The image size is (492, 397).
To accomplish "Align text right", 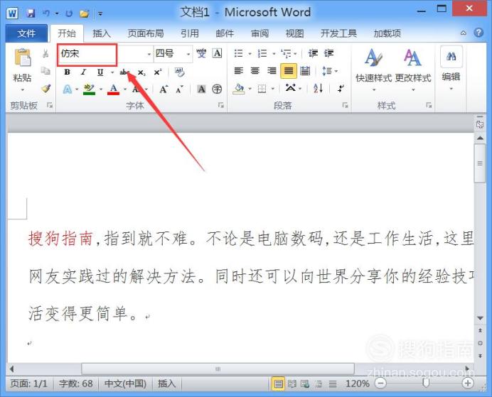I will click(272, 71).
